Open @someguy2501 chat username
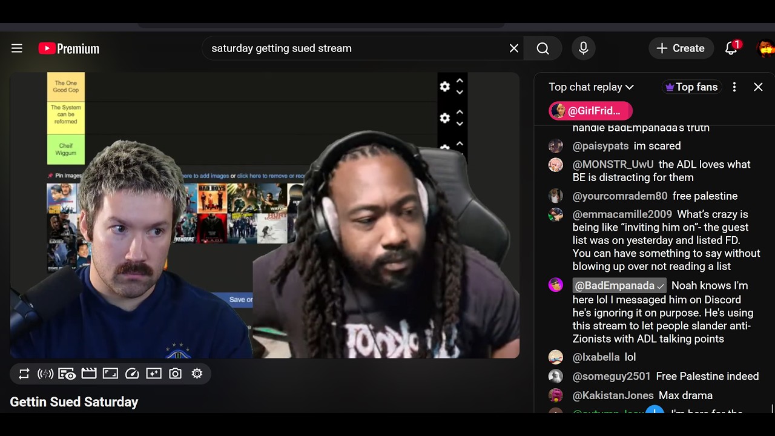This screenshot has width=775, height=436. (612, 377)
